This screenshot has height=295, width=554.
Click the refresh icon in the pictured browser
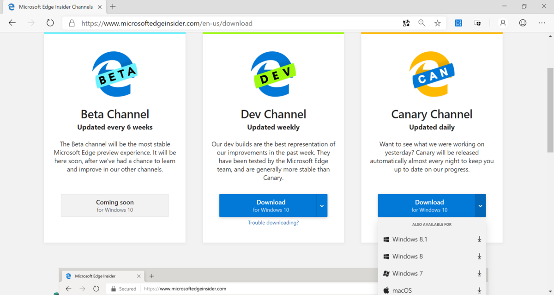96,289
